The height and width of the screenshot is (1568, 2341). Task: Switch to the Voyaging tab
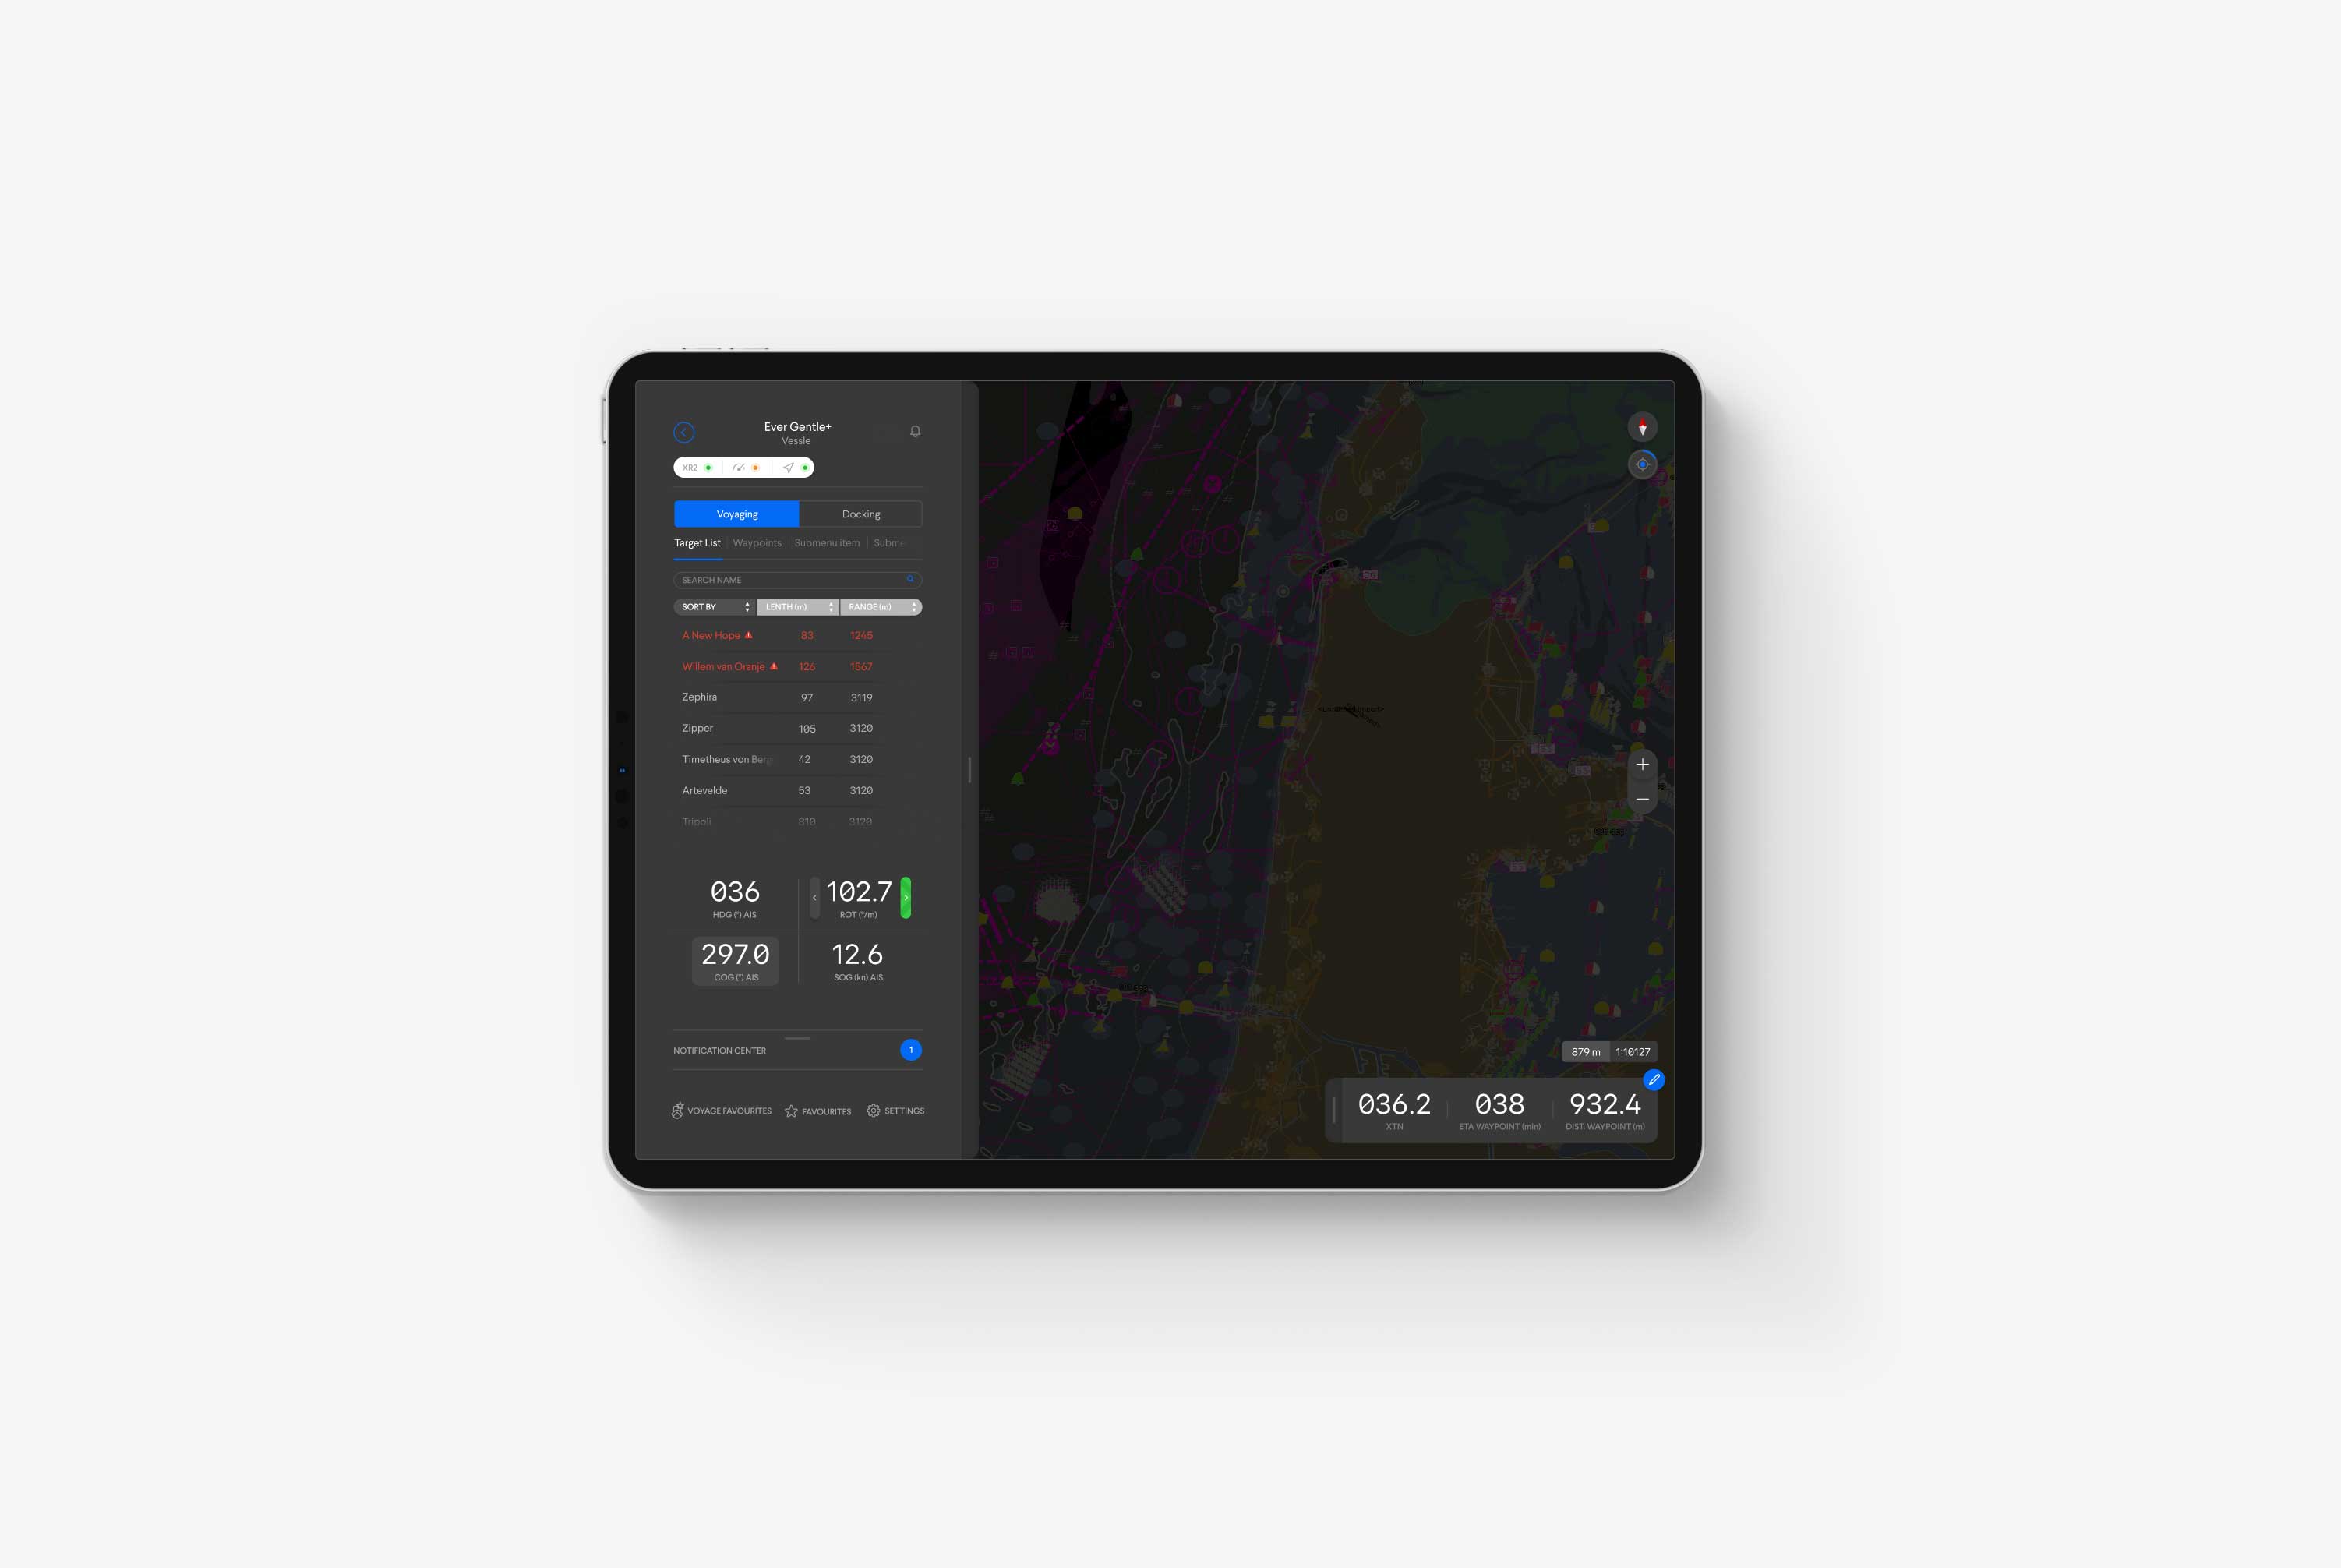point(736,513)
